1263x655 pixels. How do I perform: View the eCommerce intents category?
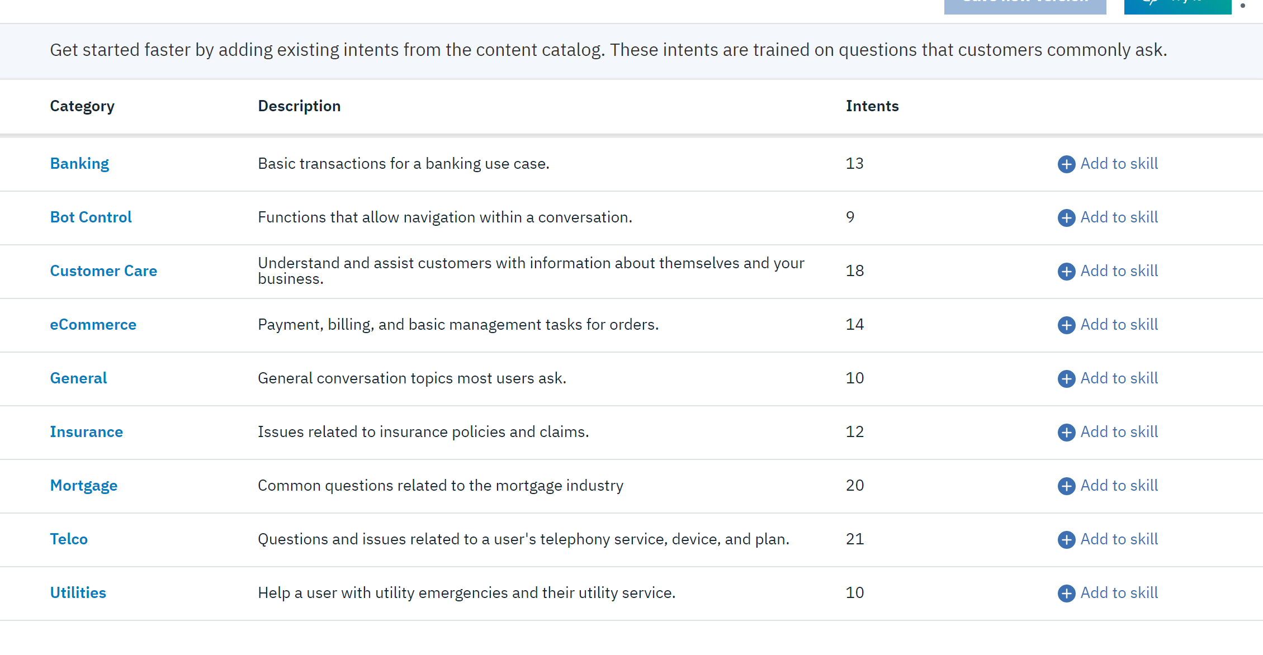pos(93,325)
